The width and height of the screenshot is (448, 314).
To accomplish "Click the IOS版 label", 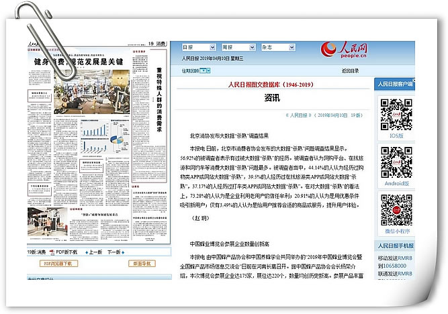I will (x=396, y=136).
